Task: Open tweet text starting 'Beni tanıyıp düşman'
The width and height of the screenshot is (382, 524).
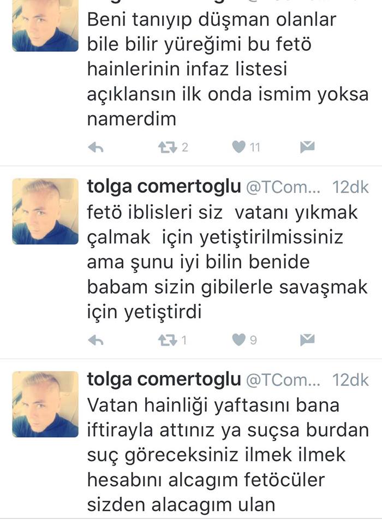Action: pyautogui.click(x=228, y=69)
